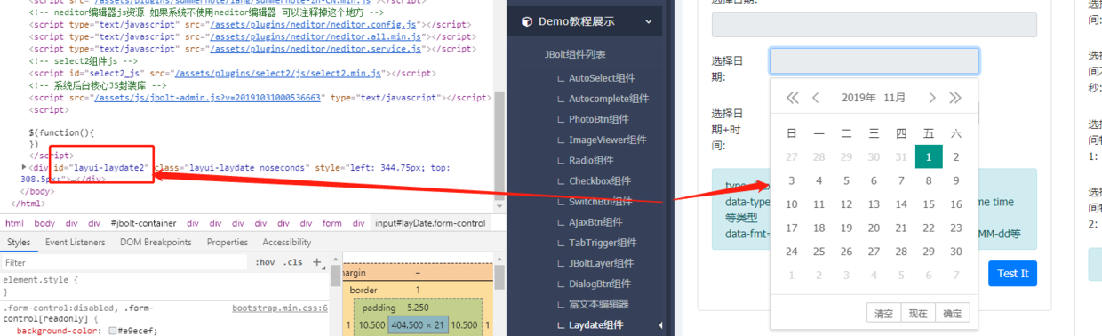The image size is (1102, 336).
Task: Click the plus icon to add new style rule
Action: pyautogui.click(x=317, y=262)
